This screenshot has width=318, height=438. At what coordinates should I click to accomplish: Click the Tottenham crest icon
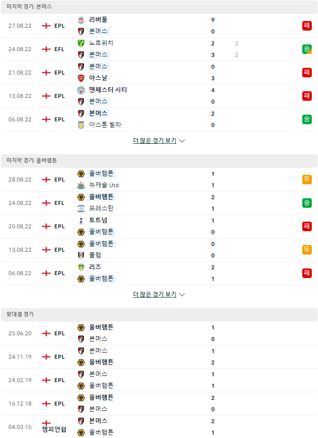pos(81,221)
